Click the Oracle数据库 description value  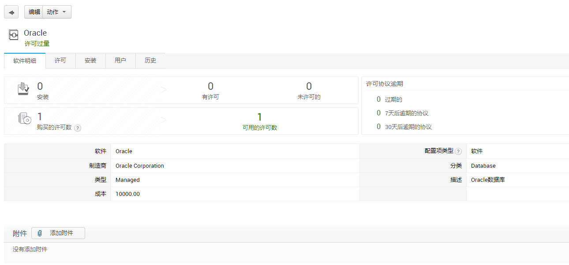click(488, 180)
